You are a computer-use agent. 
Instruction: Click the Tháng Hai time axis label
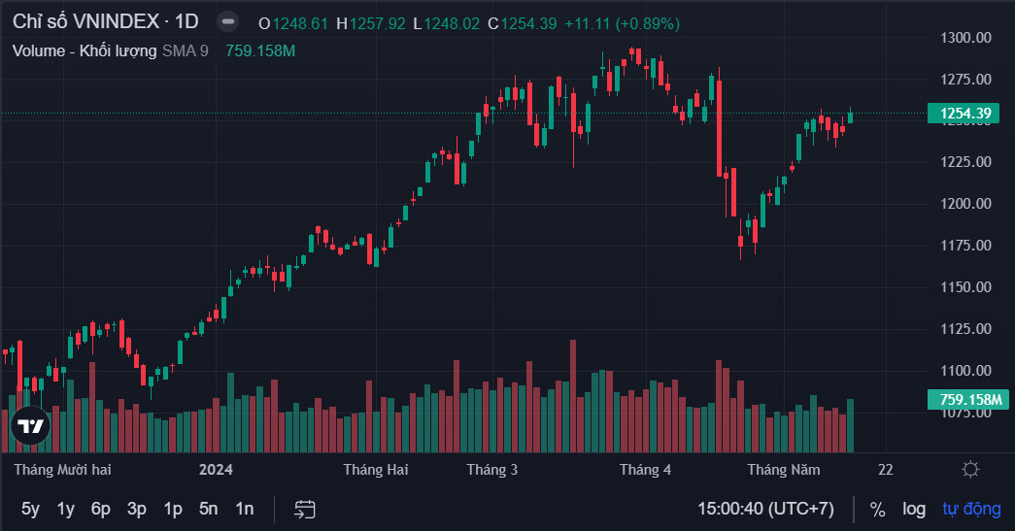(376, 470)
